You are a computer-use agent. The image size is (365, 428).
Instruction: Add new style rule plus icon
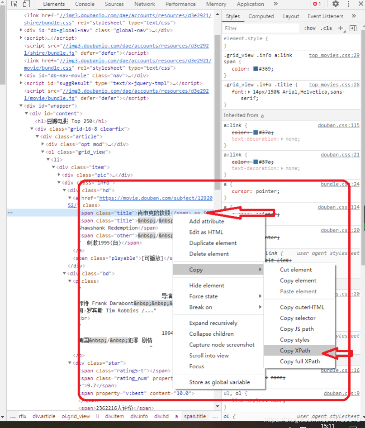click(341, 28)
